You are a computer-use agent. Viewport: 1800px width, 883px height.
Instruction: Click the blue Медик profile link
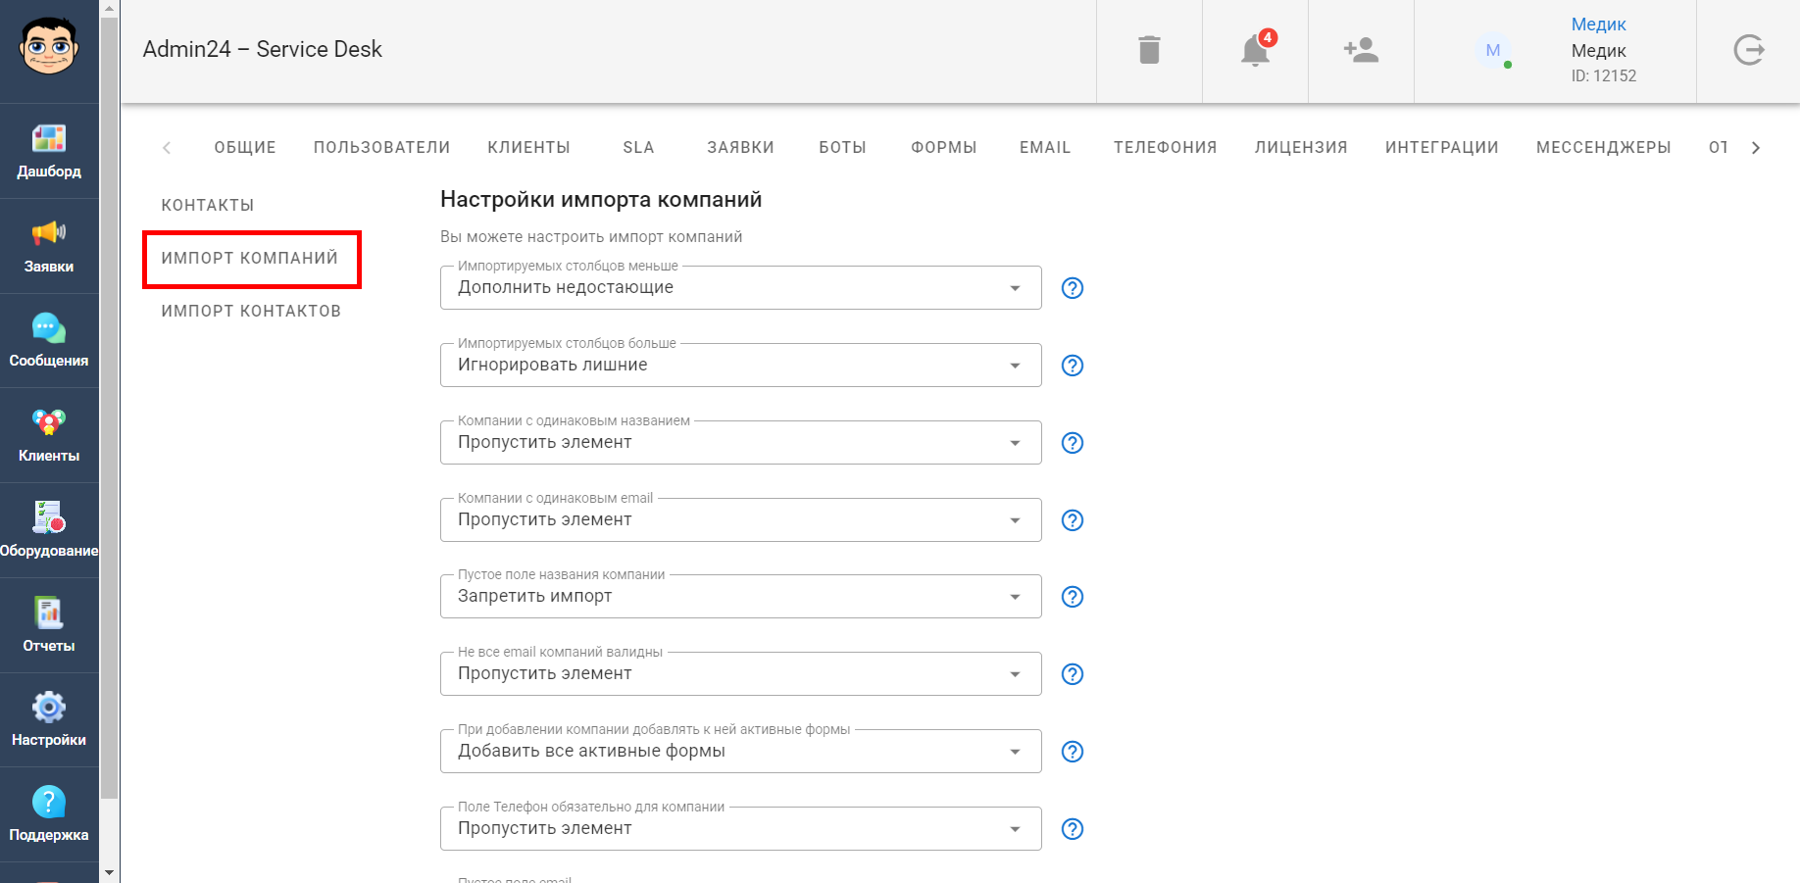tap(1598, 25)
